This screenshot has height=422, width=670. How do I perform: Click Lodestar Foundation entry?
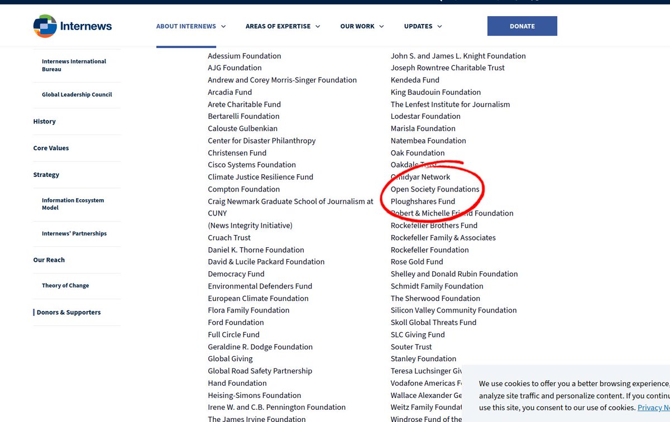(425, 117)
